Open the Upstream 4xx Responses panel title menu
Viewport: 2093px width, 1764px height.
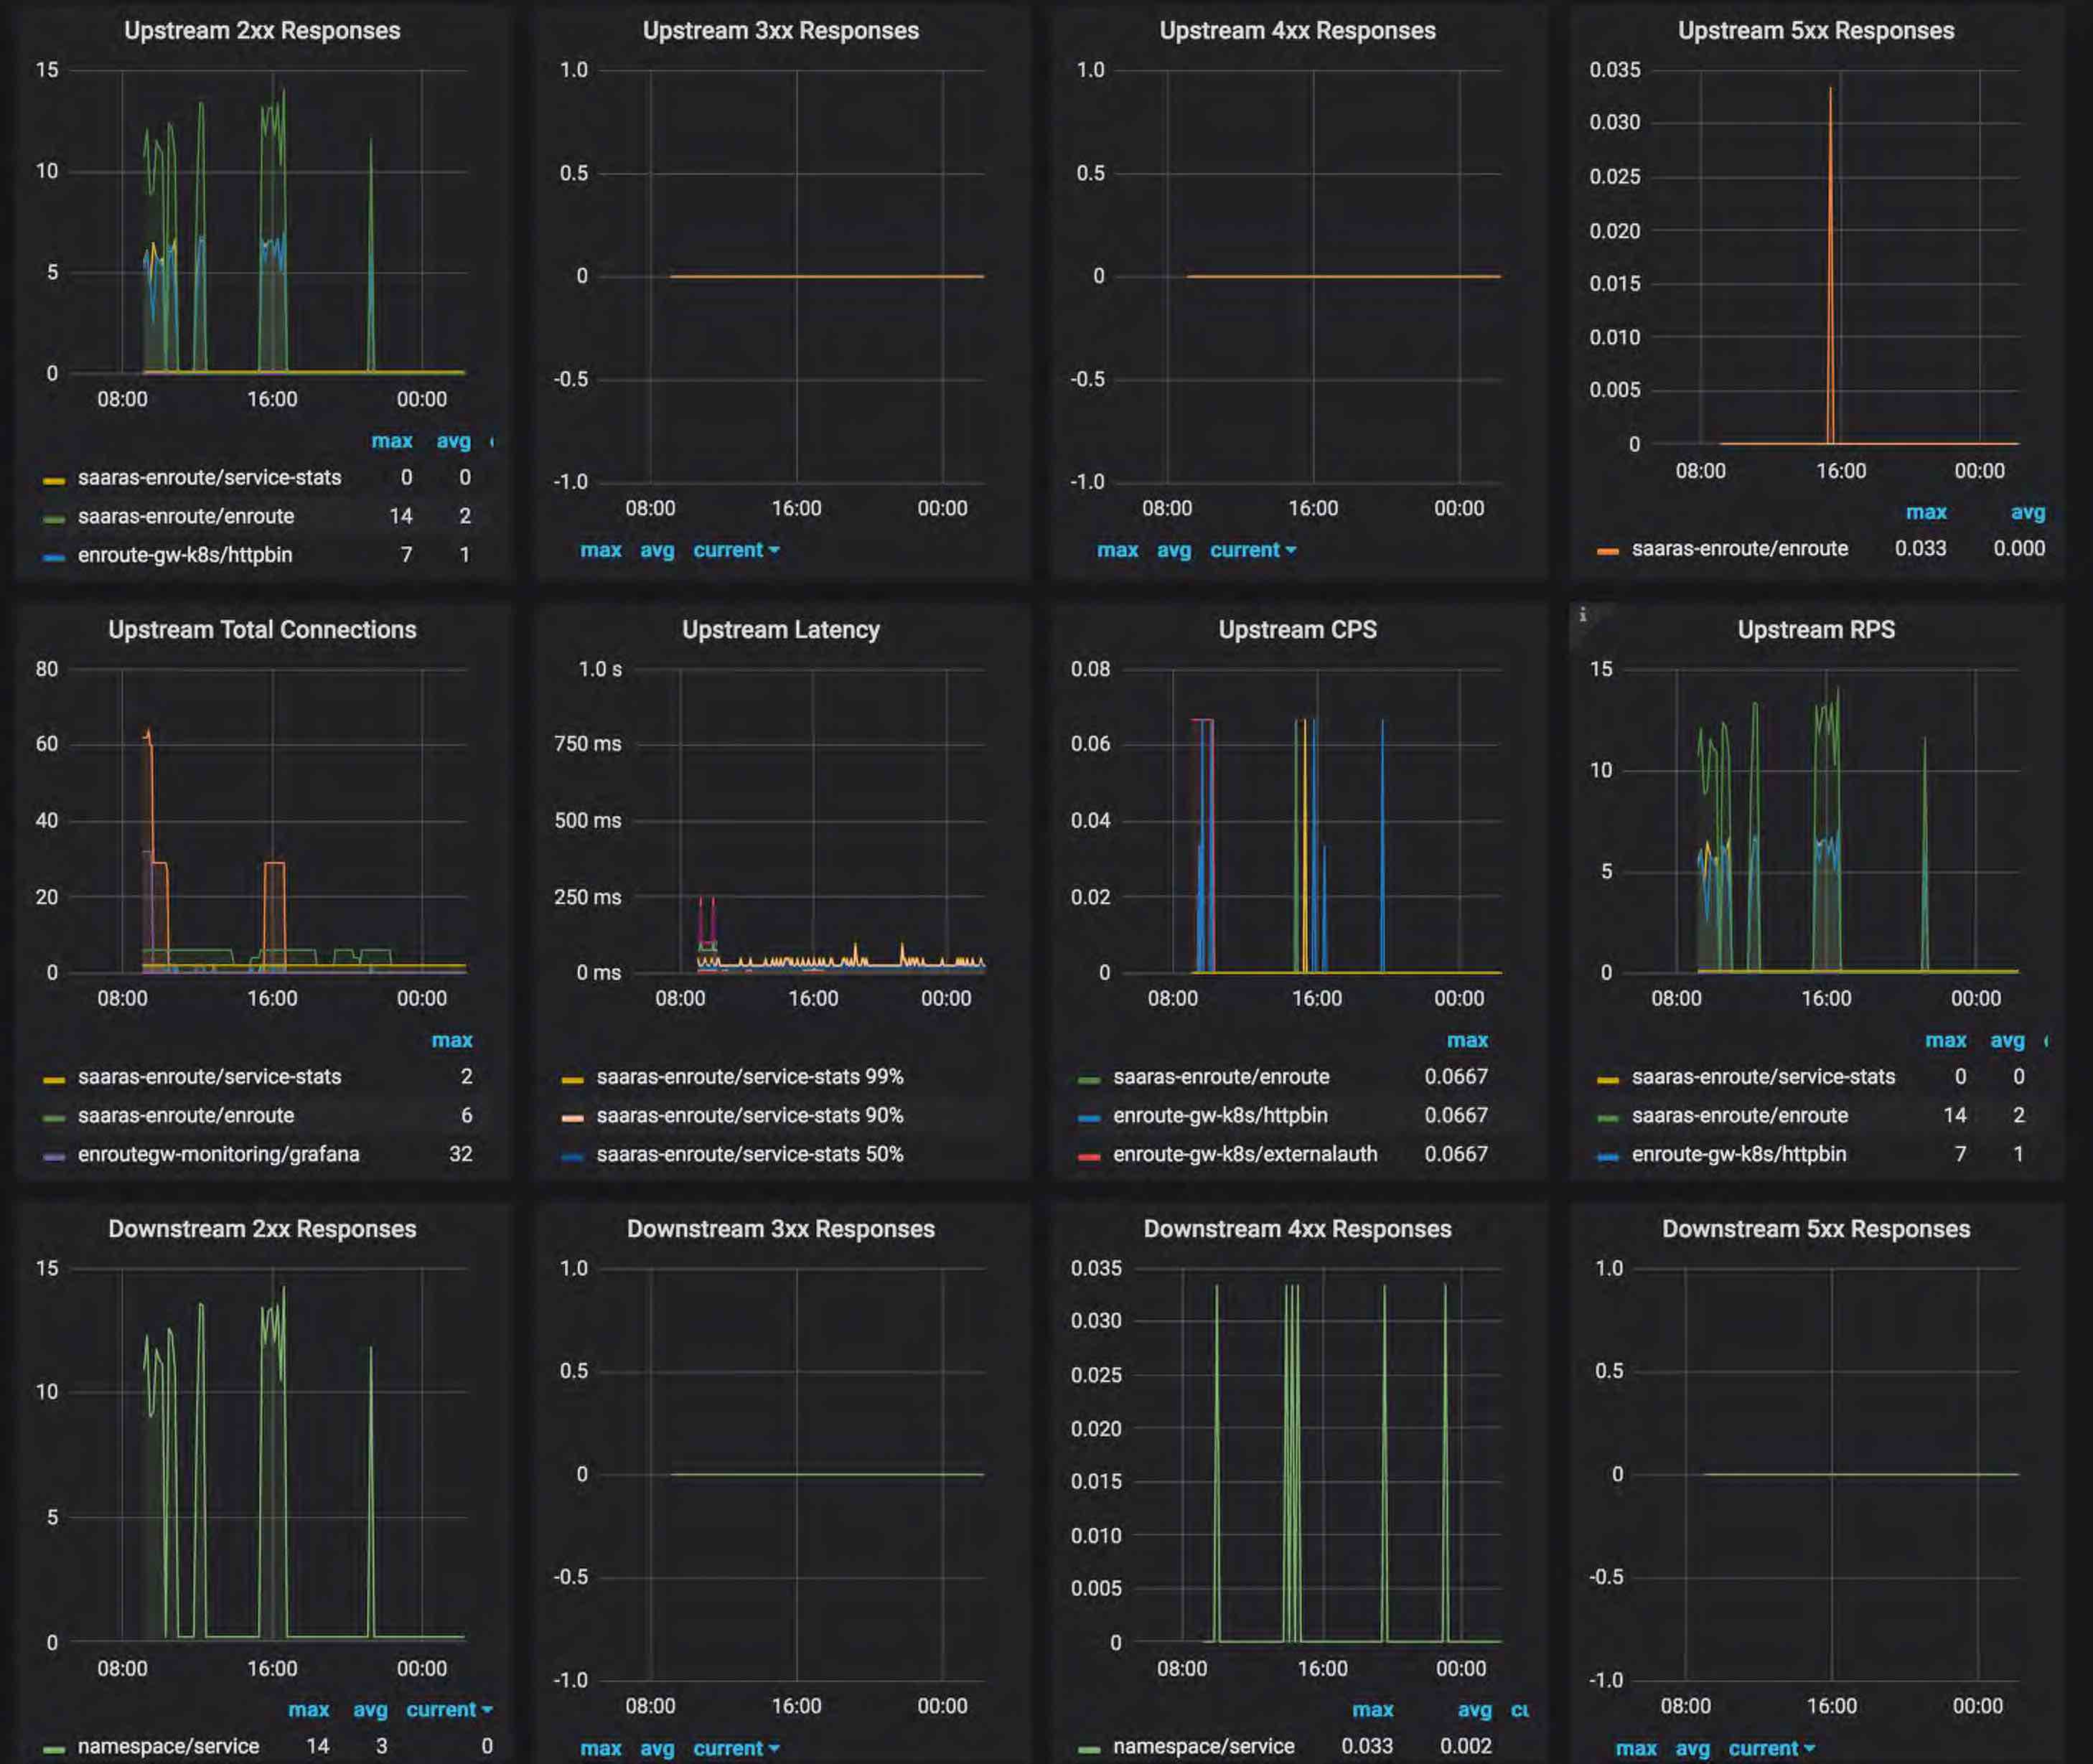[1297, 31]
